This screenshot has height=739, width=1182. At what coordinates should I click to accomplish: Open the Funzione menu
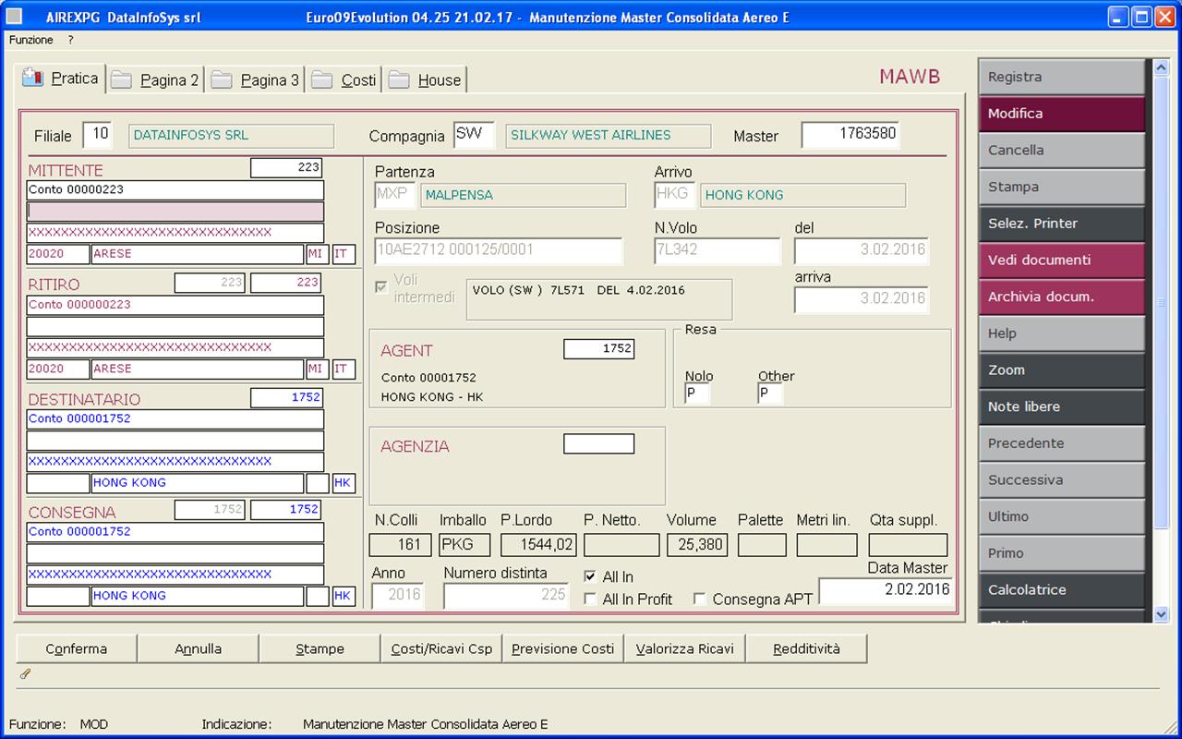coord(31,41)
